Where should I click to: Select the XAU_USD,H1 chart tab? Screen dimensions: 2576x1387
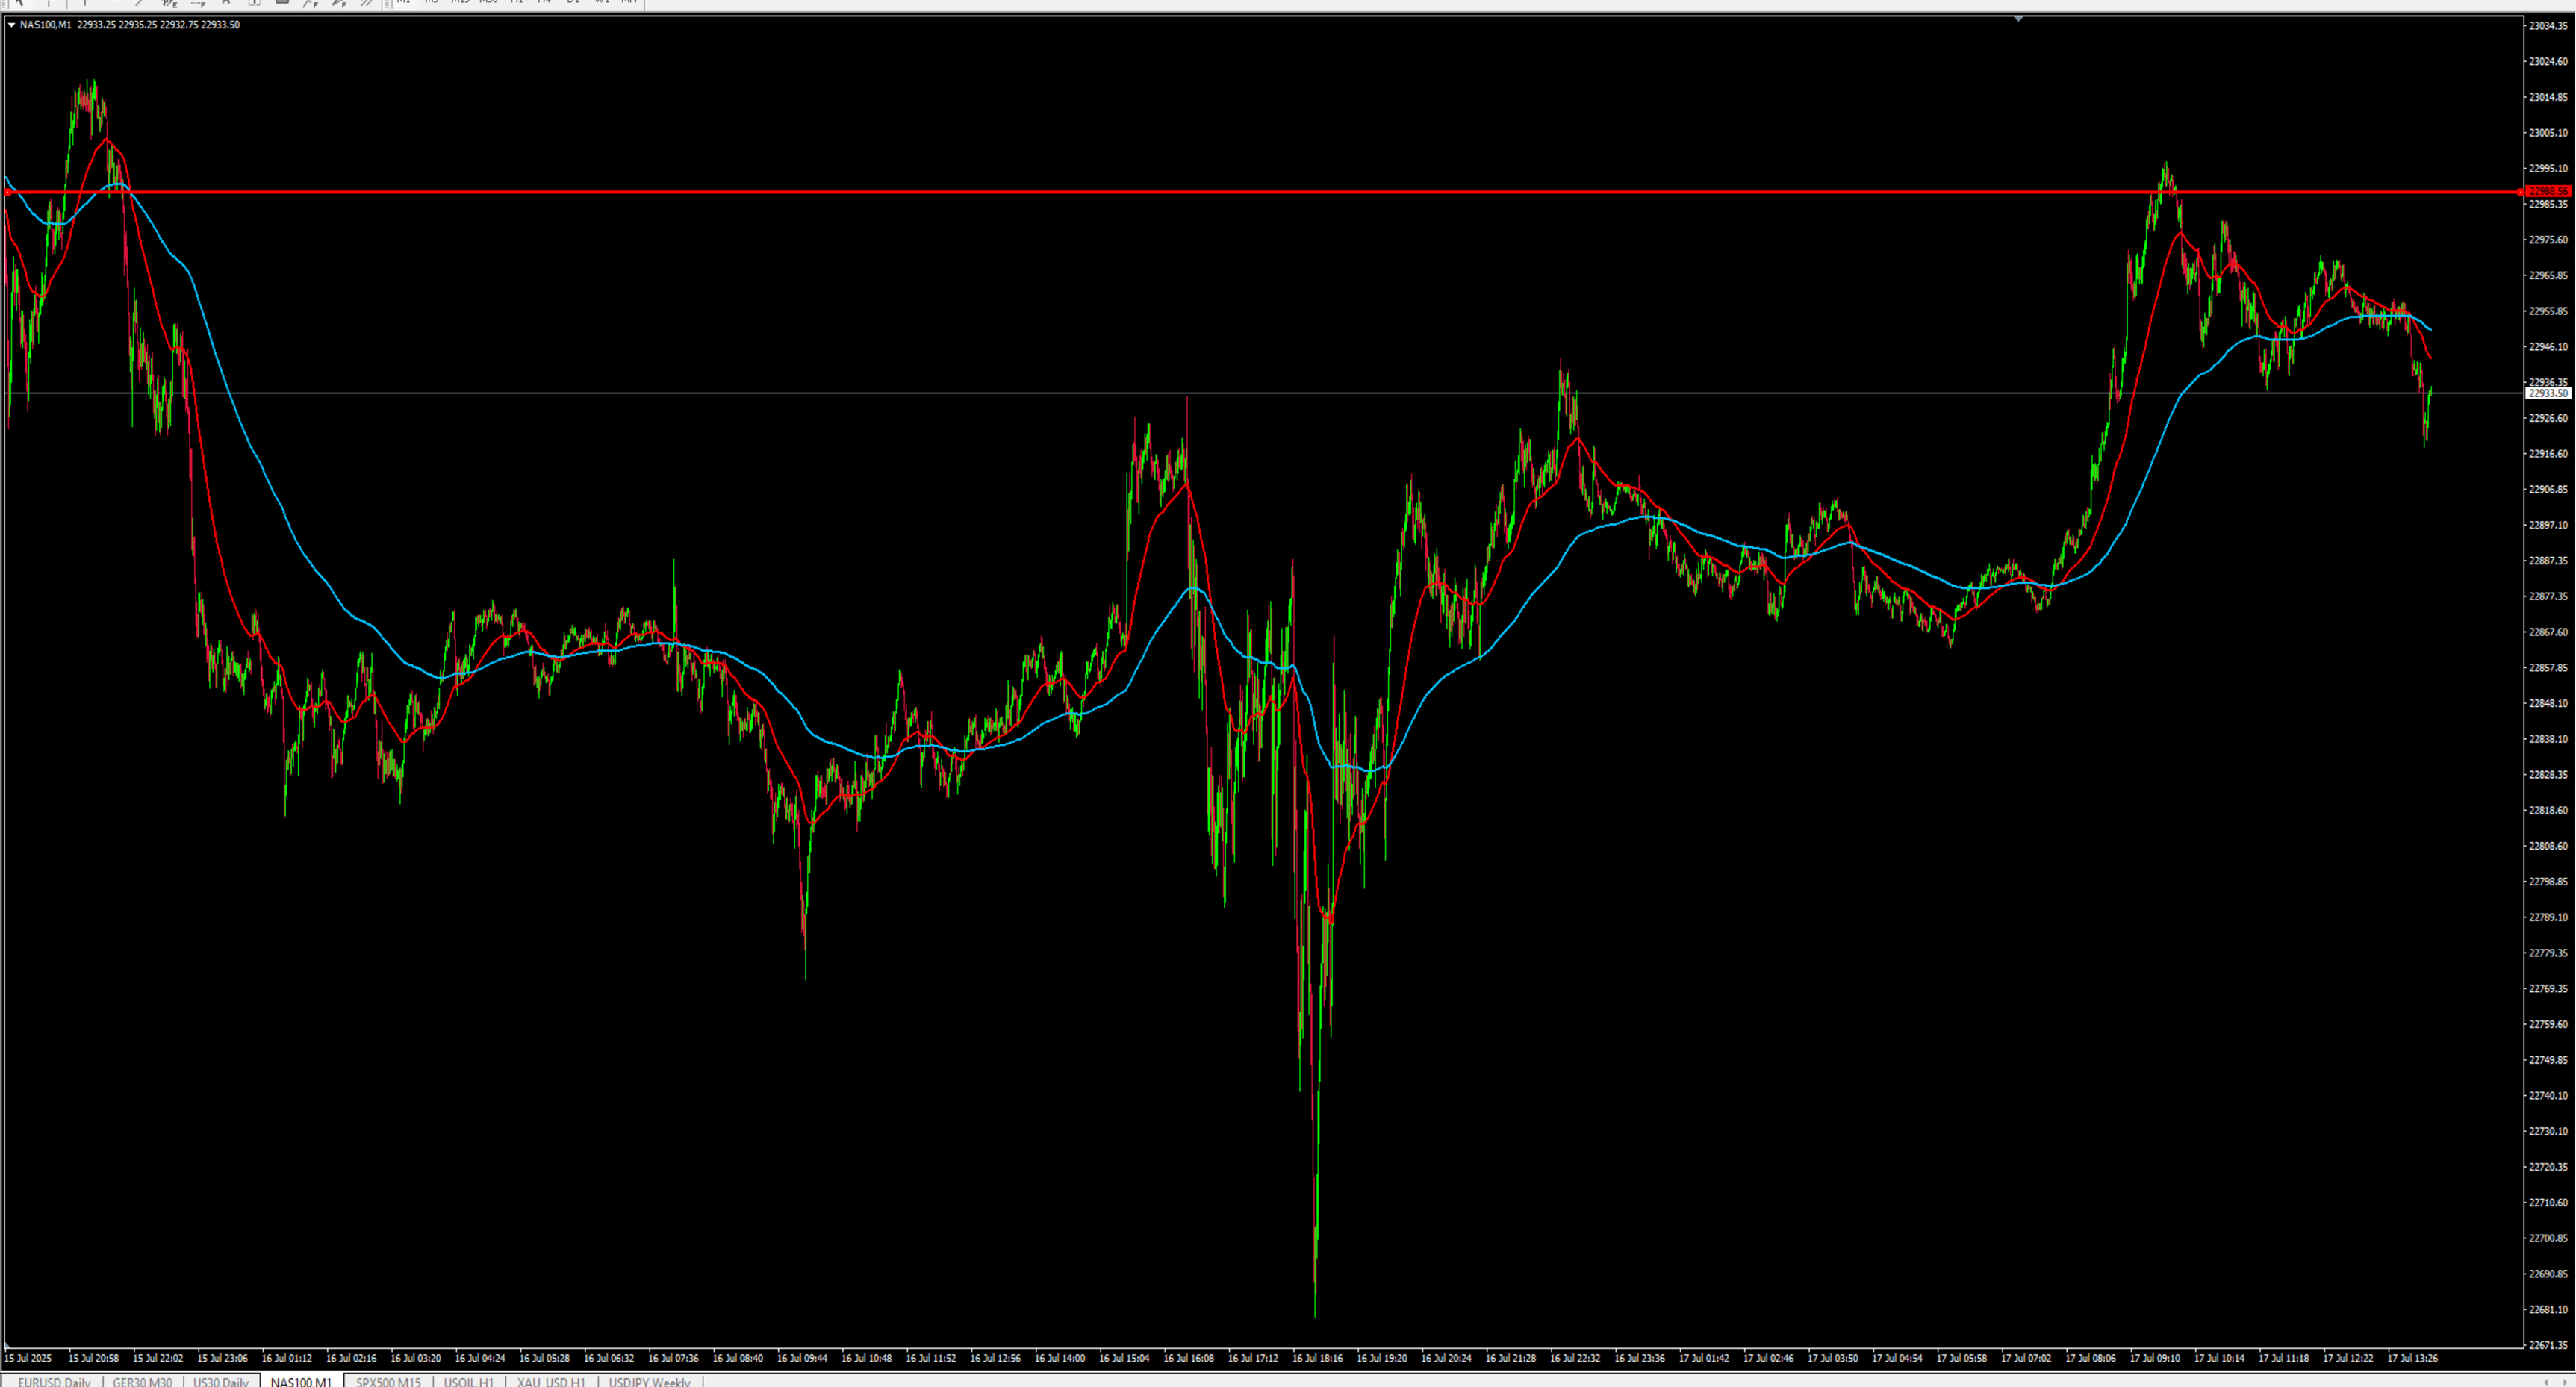point(551,1381)
